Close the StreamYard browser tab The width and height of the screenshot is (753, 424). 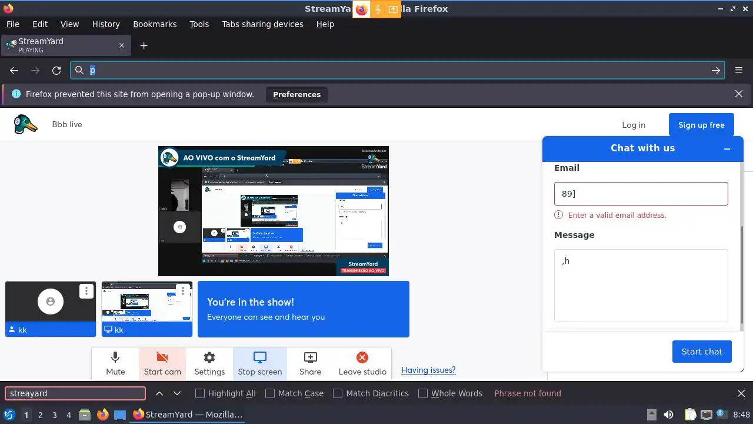pyautogui.click(x=122, y=45)
